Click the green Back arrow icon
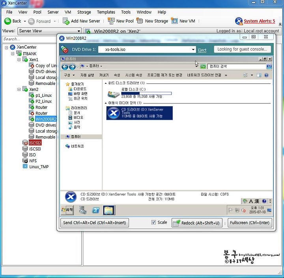 tap(7, 21)
